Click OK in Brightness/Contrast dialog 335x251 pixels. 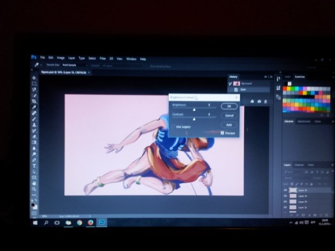(x=229, y=106)
